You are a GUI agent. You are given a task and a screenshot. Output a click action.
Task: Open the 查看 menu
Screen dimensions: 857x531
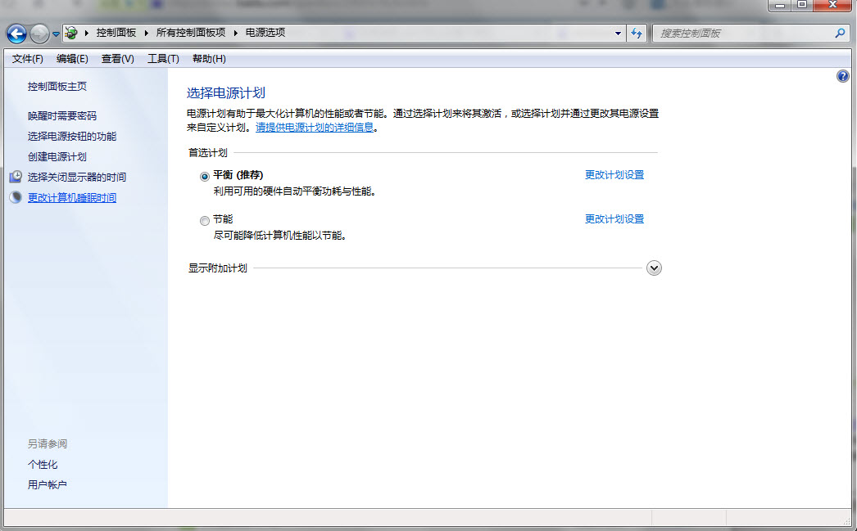(119, 58)
